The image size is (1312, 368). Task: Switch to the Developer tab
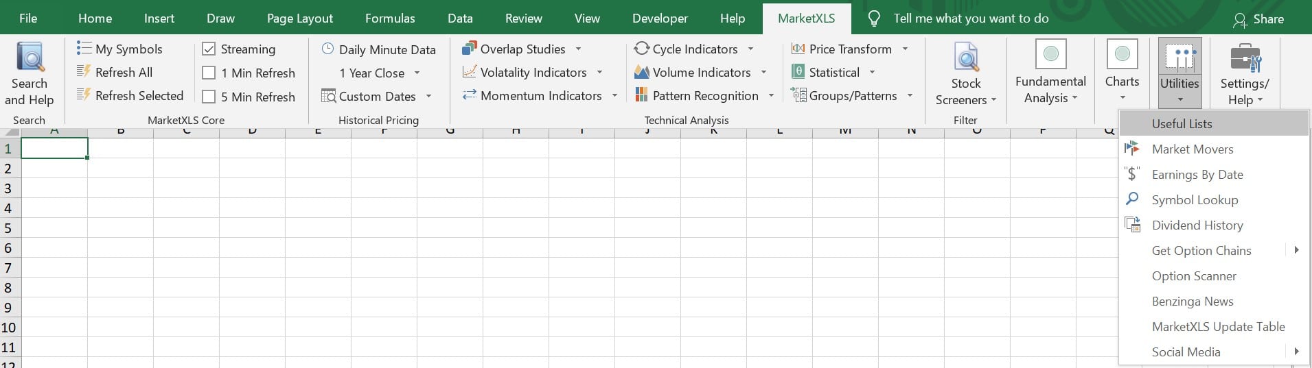click(660, 19)
